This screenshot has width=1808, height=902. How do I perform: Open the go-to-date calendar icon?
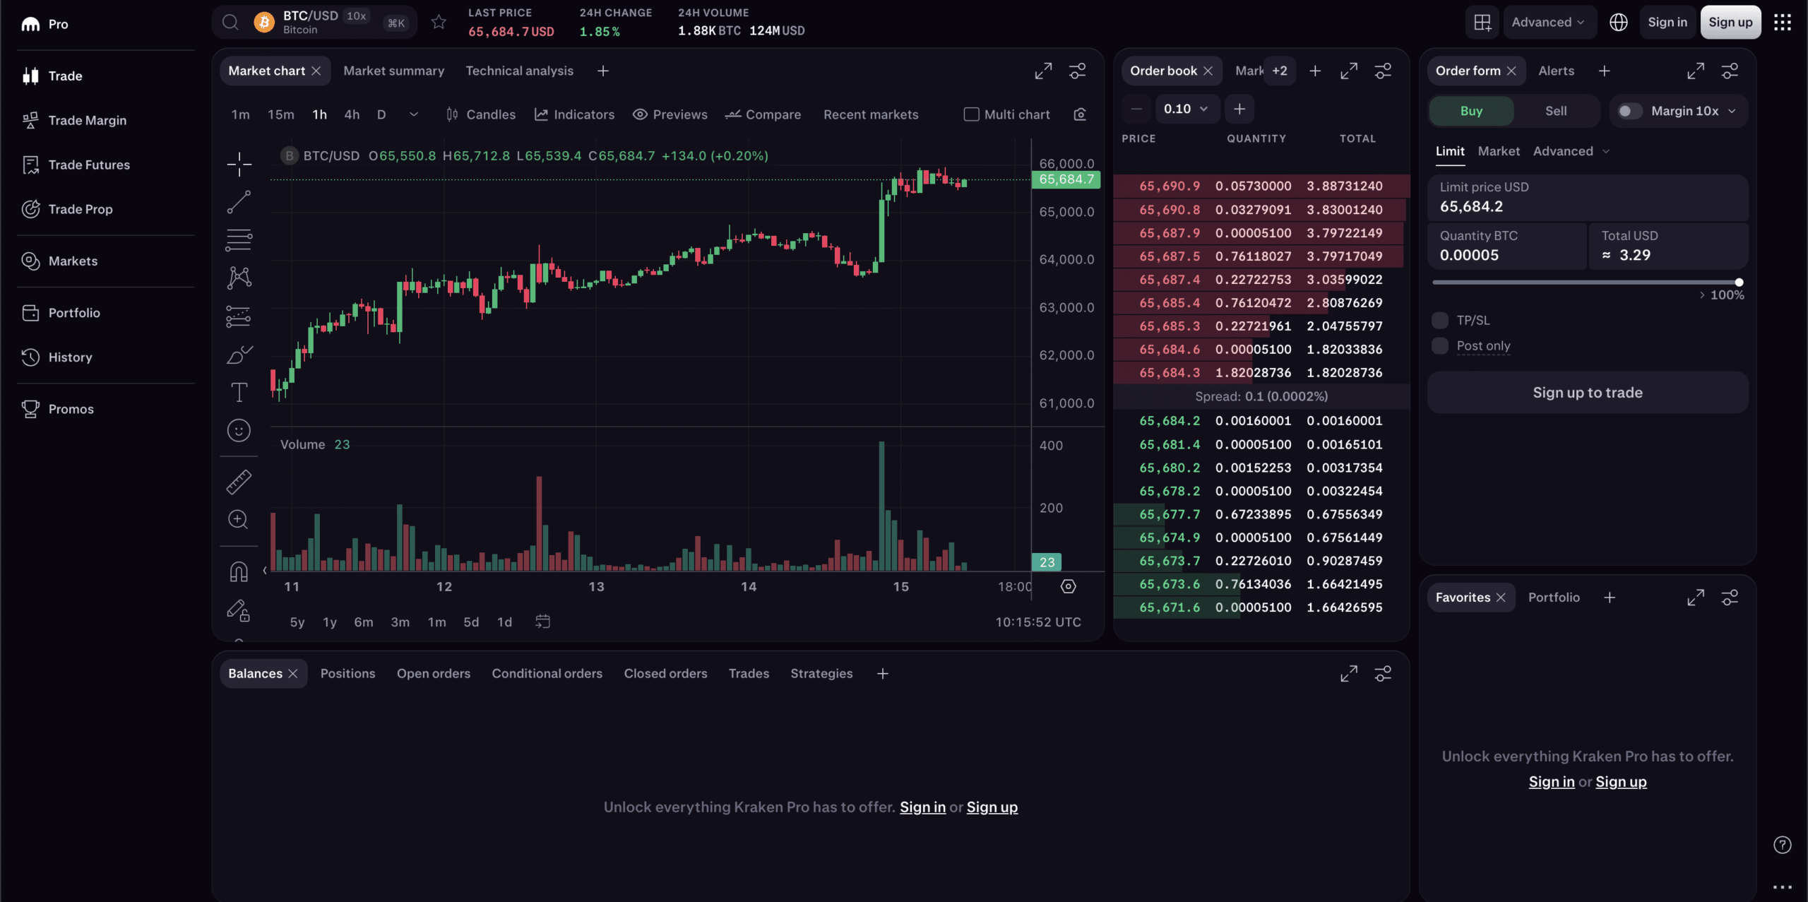542,622
